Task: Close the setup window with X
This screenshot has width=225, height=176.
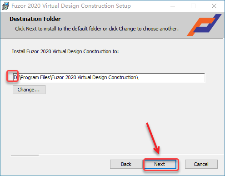Action: pos(214,6)
